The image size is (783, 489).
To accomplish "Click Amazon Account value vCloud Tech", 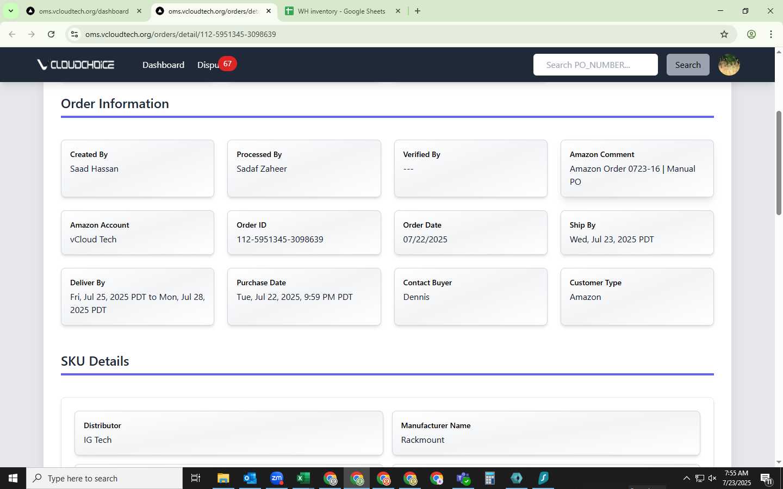I will [x=93, y=240].
